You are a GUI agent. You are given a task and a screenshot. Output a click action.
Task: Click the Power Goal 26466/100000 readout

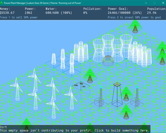coord(125,13)
